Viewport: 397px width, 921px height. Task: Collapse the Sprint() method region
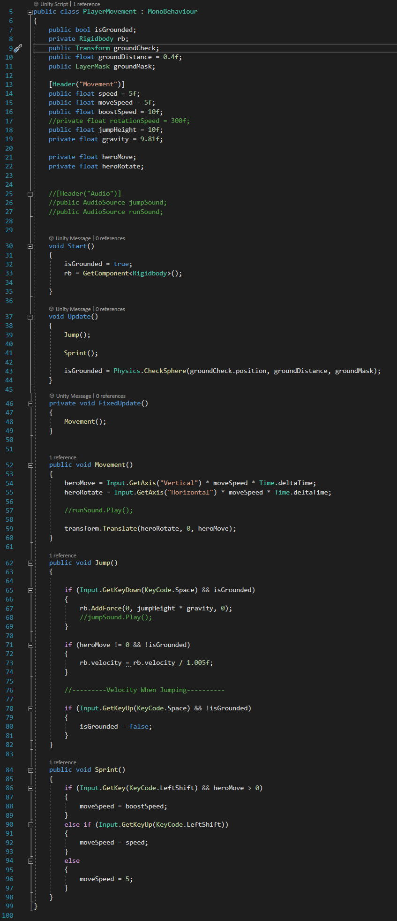coord(30,770)
